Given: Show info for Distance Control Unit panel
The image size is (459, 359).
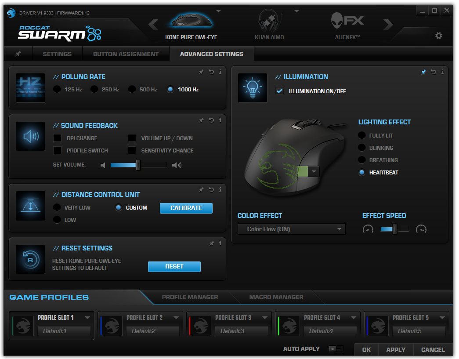Looking at the screenshot, I should click(x=220, y=190).
